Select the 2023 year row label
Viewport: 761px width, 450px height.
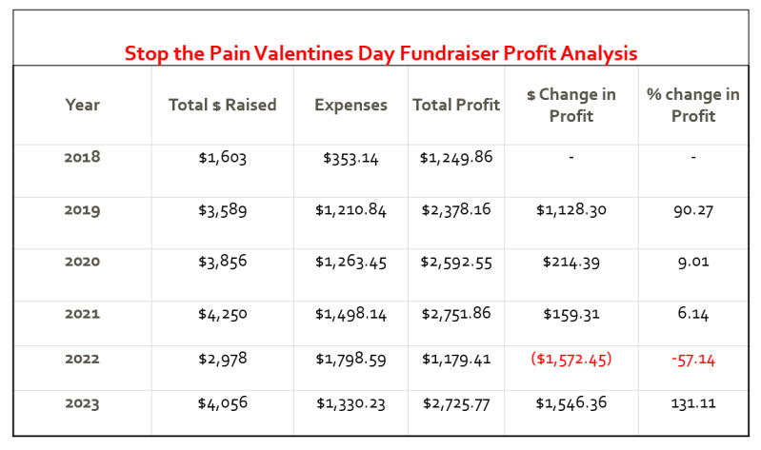click(83, 403)
